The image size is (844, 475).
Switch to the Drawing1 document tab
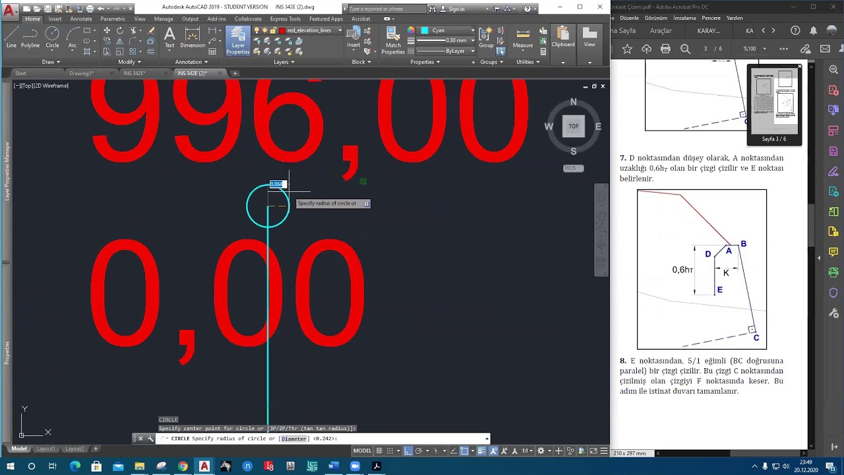[82, 73]
